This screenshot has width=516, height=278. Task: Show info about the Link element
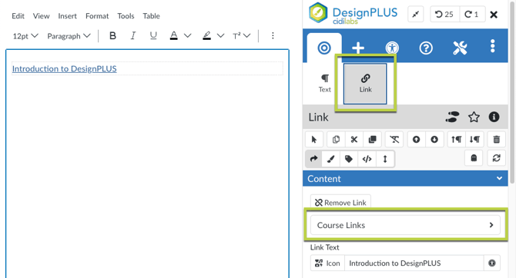(x=494, y=117)
